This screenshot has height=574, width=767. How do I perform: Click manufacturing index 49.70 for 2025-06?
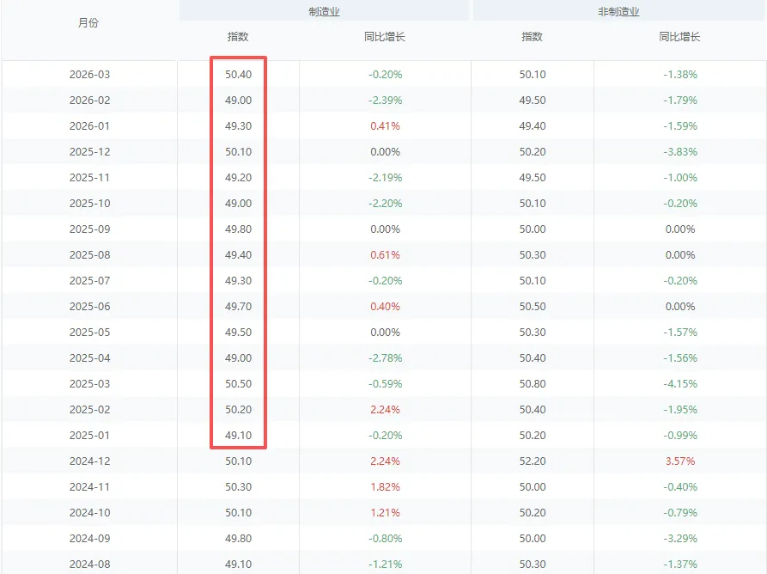click(x=238, y=306)
